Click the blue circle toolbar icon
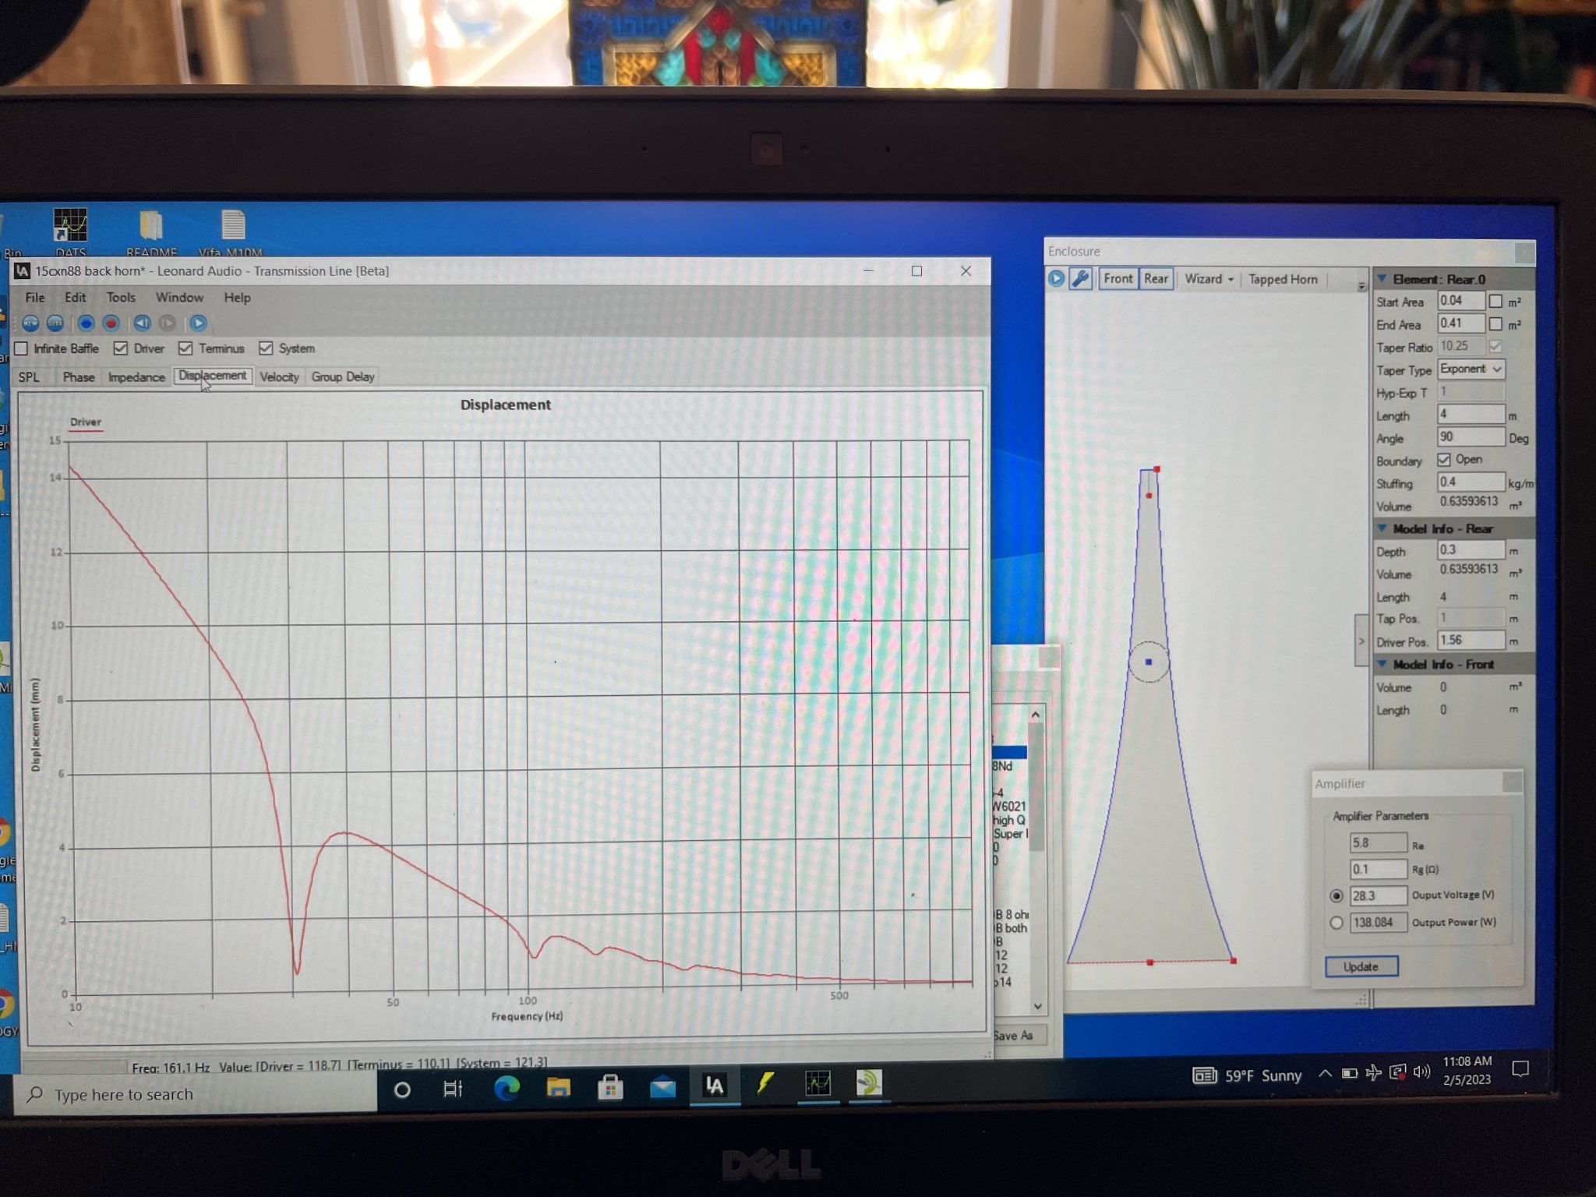This screenshot has height=1197, width=1596. 87,323
